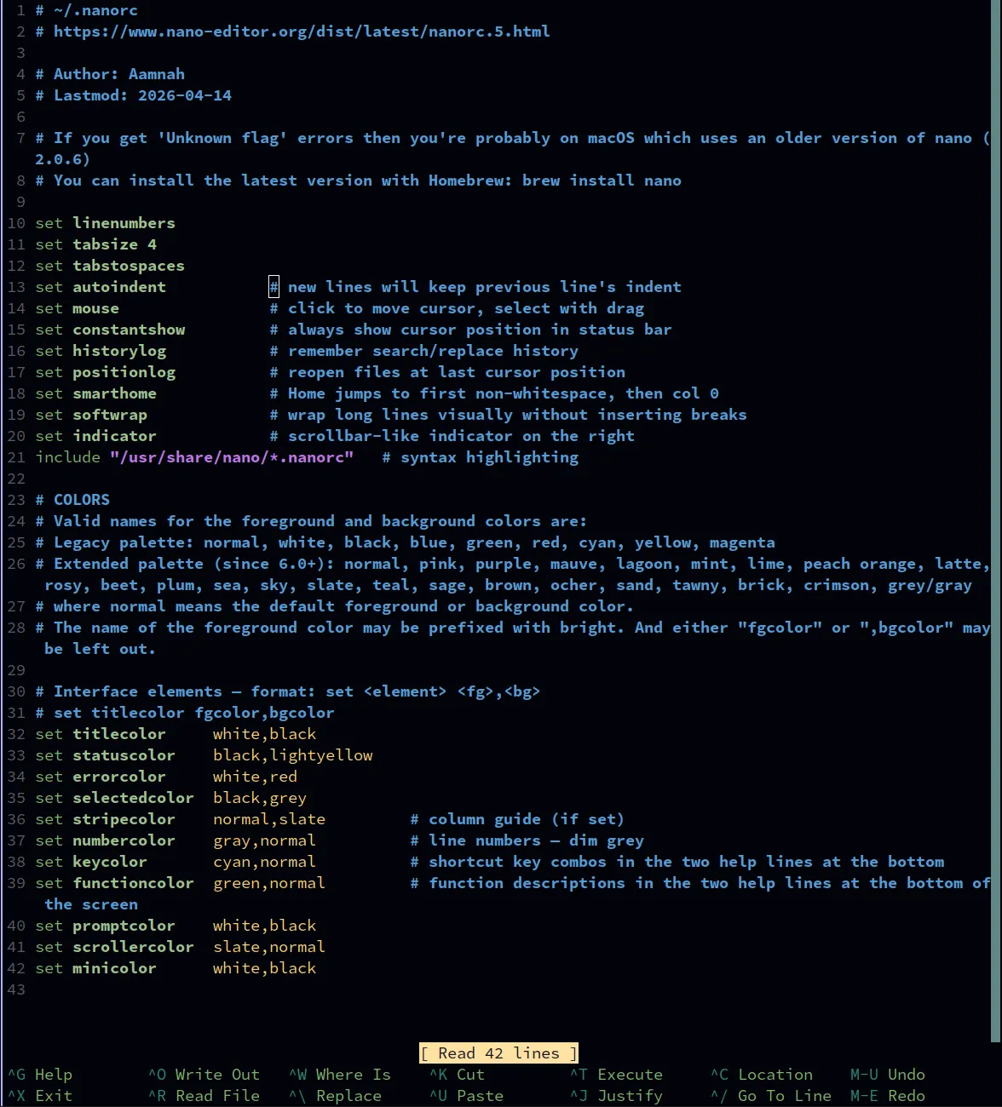
Task: Click the ^G Help shortcut
Action: [x=40, y=1075]
